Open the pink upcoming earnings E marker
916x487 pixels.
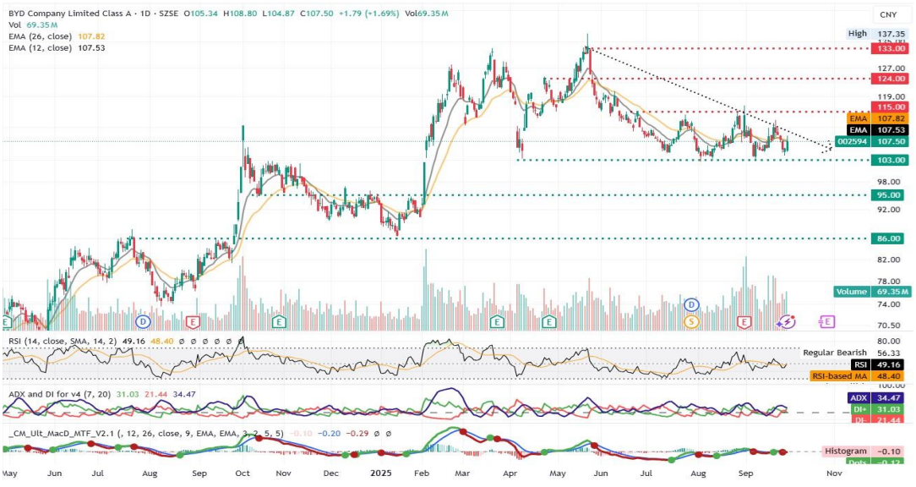click(x=826, y=321)
